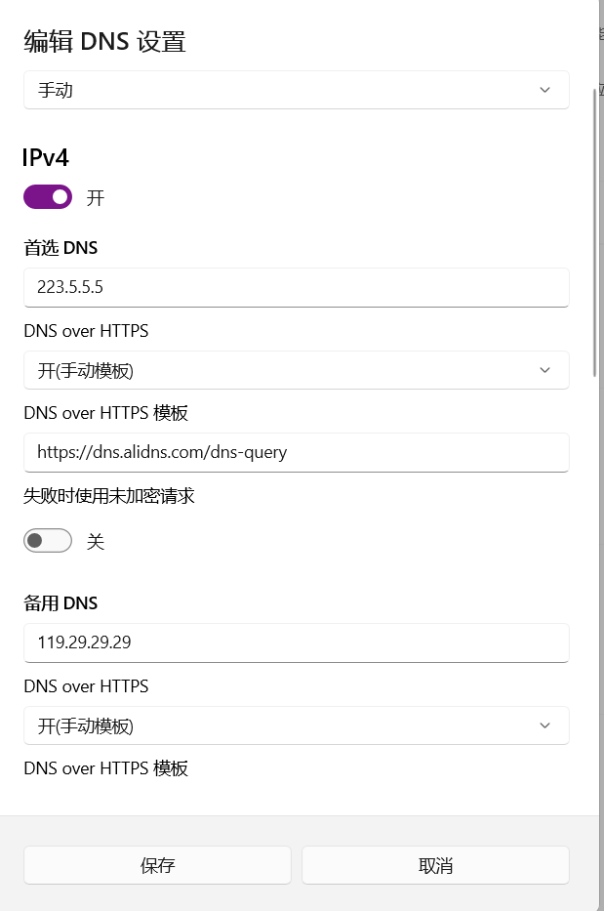Focus the 首选 DNS field containing 223.5.5.5
The height and width of the screenshot is (911, 604).
[297, 288]
